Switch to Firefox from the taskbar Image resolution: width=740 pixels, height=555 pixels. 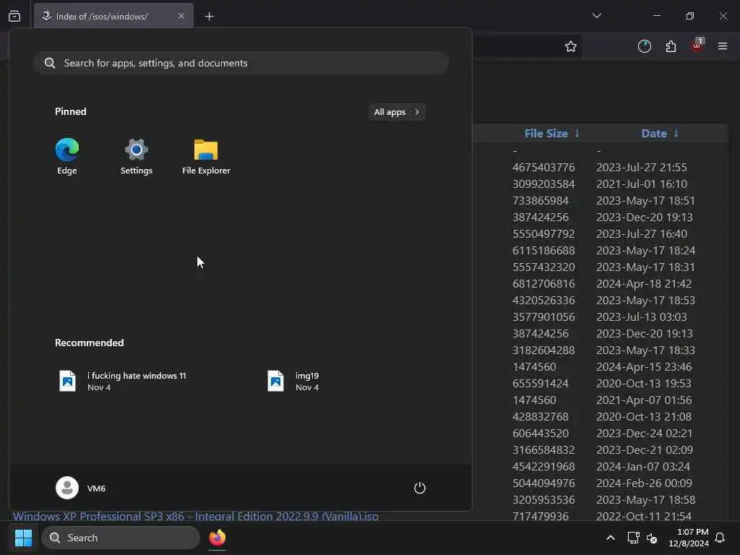coord(217,538)
